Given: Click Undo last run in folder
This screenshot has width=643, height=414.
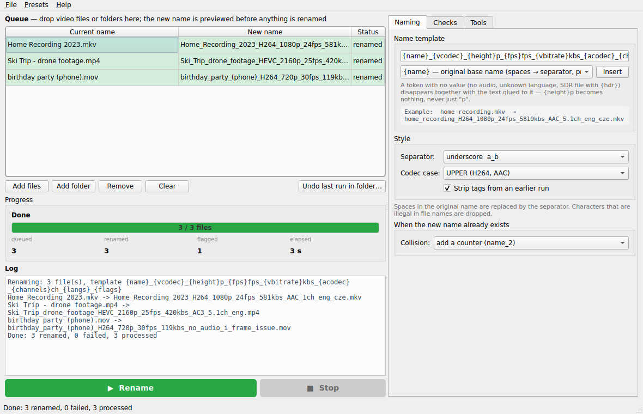Looking at the screenshot, I should [342, 186].
